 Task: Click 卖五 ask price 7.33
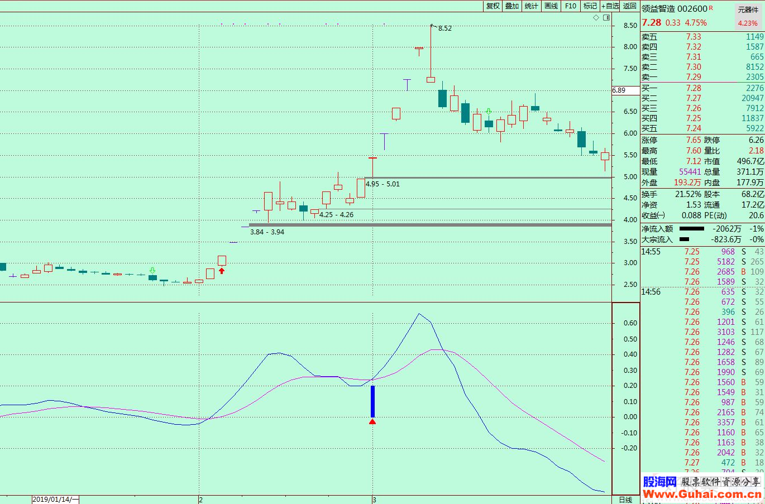tap(694, 37)
